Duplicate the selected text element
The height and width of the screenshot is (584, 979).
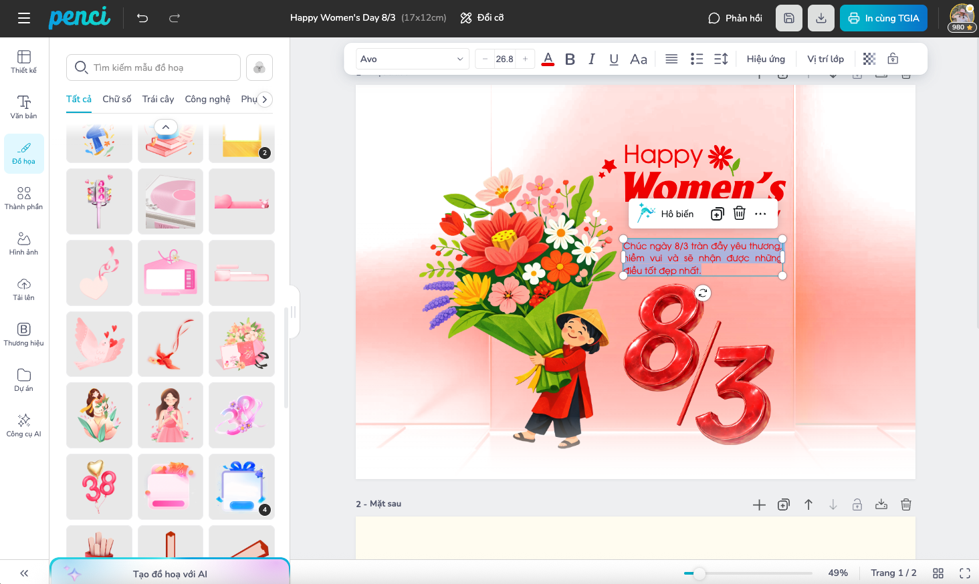coord(717,214)
